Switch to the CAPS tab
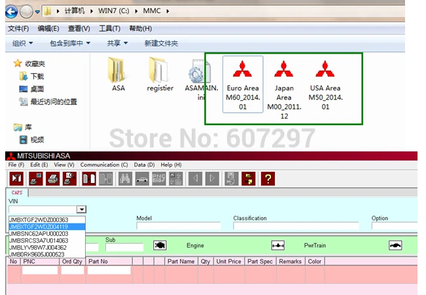This screenshot has width=426, height=295. tap(17, 193)
